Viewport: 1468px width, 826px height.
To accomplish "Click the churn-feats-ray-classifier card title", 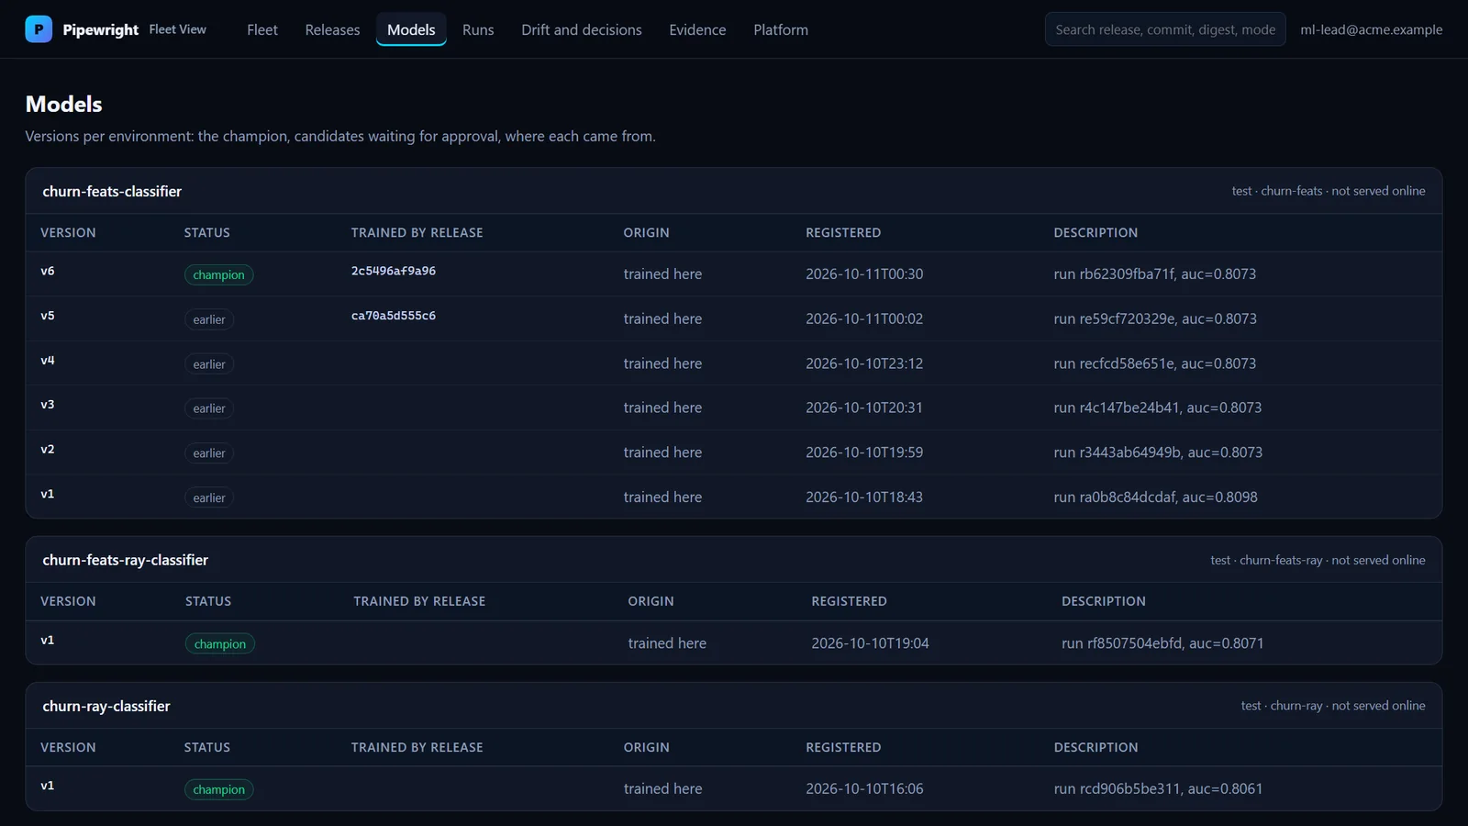I will coord(125,560).
